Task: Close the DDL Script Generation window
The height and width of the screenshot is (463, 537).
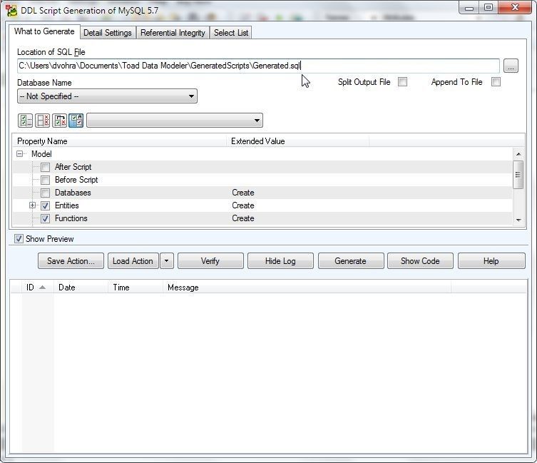Action: [515, 8]
